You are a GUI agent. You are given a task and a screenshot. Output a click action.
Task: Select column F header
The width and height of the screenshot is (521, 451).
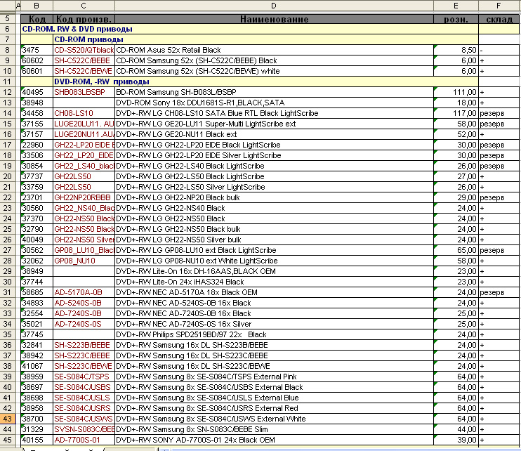pos(499,6)
